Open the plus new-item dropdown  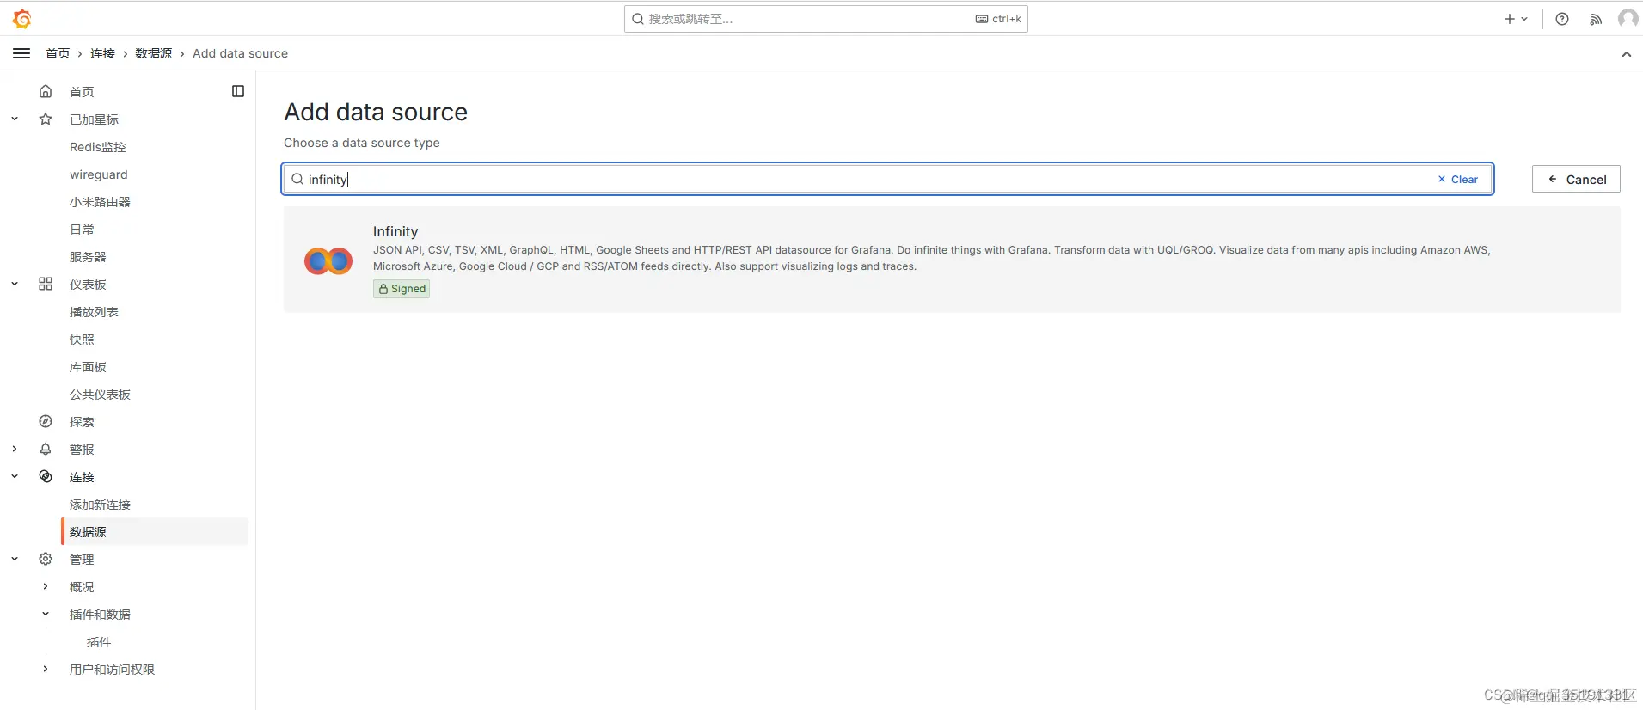click(x=1516, y=19)
